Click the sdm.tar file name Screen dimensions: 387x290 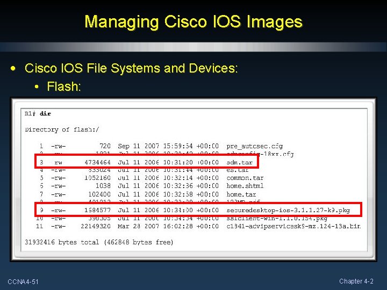(x=239, y=163)
